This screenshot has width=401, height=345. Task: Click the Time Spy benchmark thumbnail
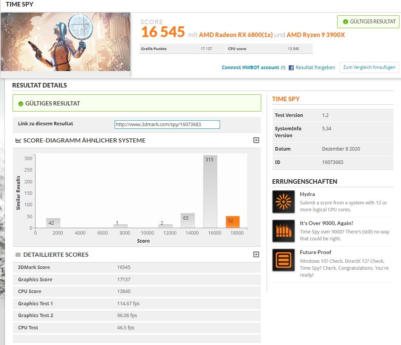65,42
